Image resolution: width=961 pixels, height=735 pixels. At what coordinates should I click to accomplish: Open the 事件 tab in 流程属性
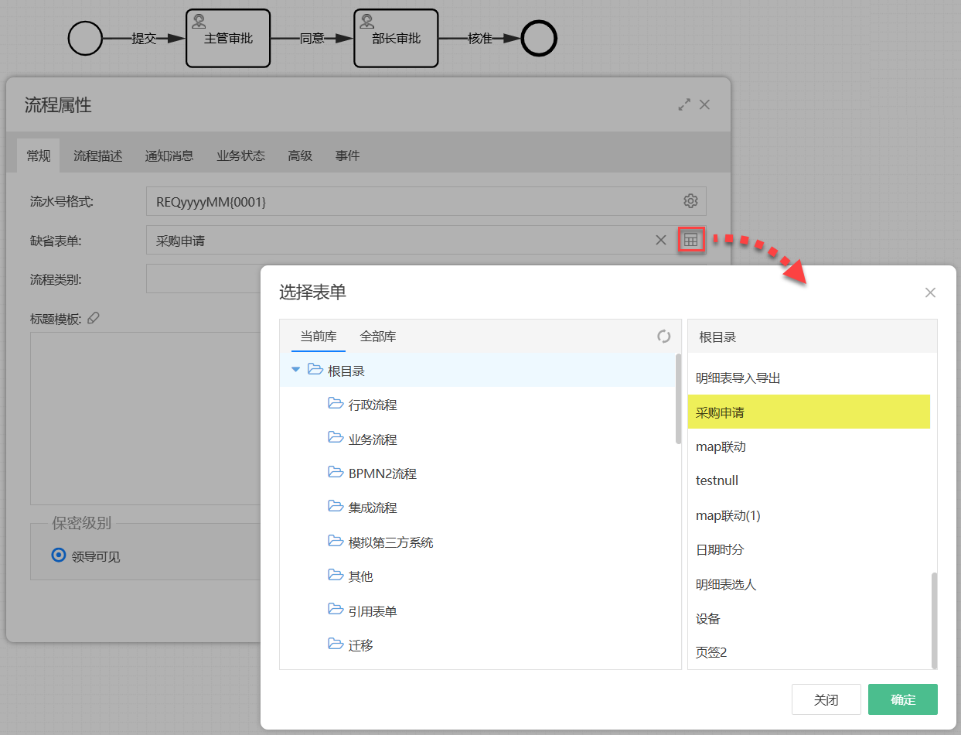pos(347,156)
